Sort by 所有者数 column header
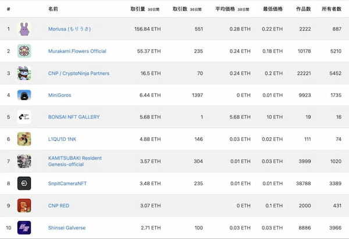 pos(332,9)
